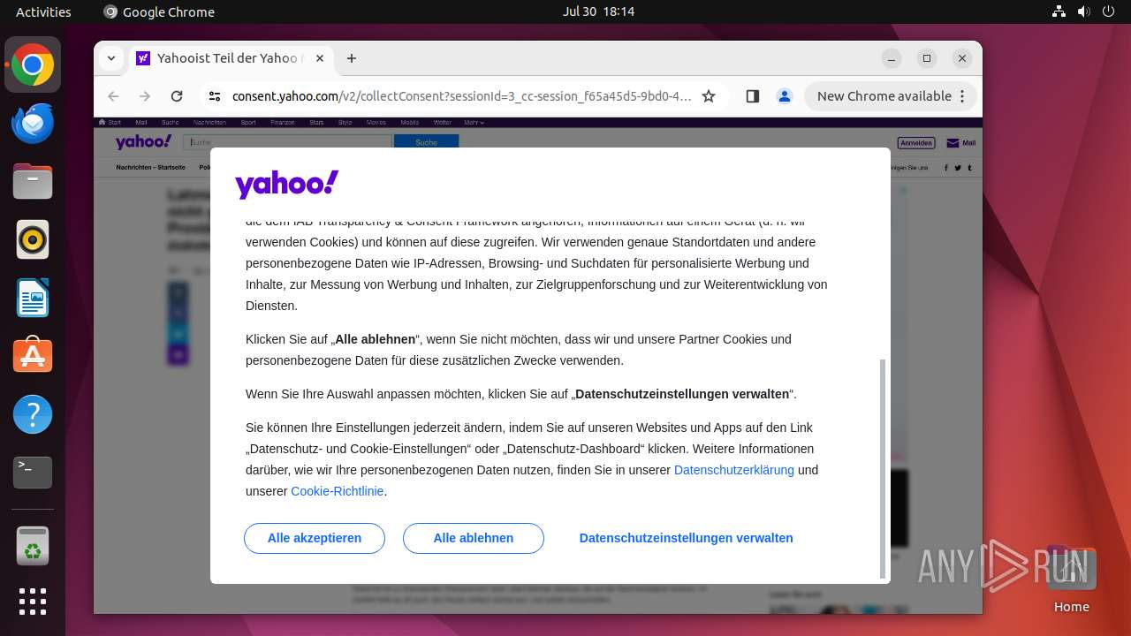Expand the tab search dropdown
The width and height of the screenshot is (1131, 636).
(x=111, y=58)
